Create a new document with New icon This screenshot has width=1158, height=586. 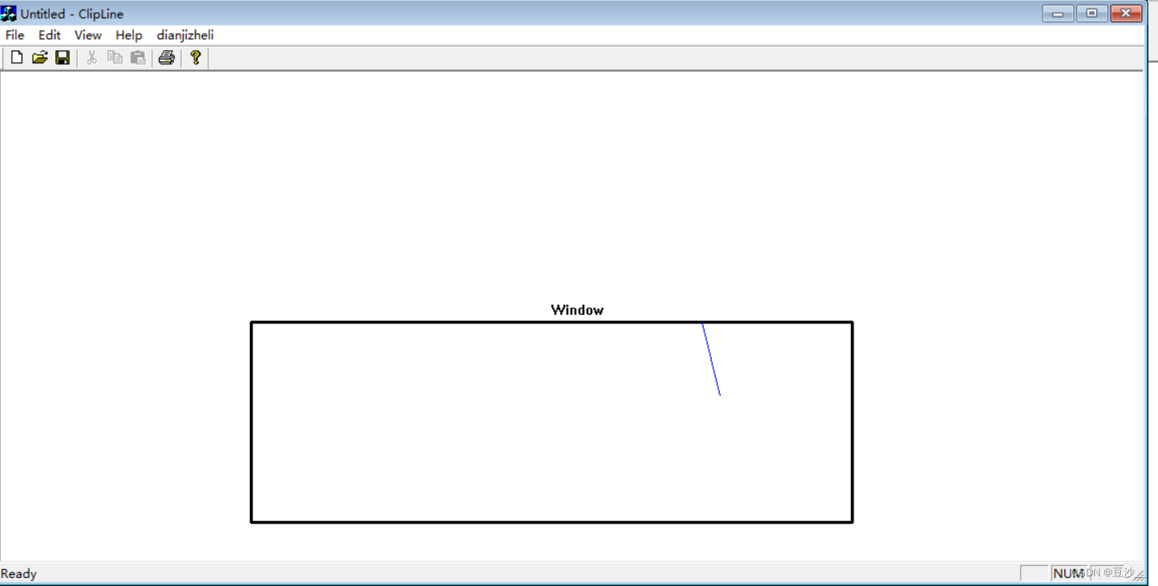click(x=16, y=58)
